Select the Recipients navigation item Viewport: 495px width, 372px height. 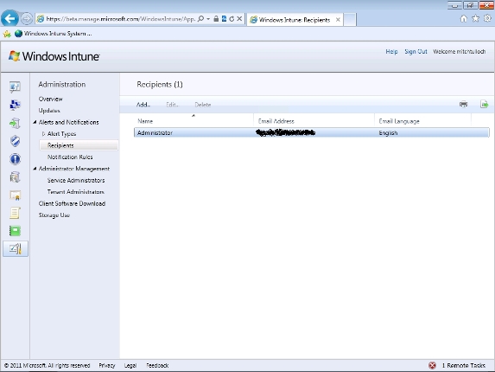click(79, 145)
